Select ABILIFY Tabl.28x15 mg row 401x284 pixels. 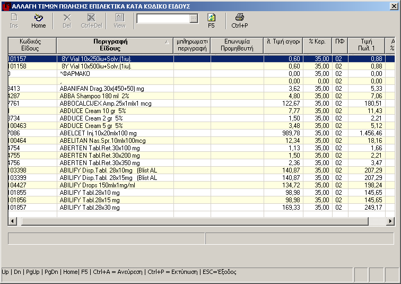201,200
